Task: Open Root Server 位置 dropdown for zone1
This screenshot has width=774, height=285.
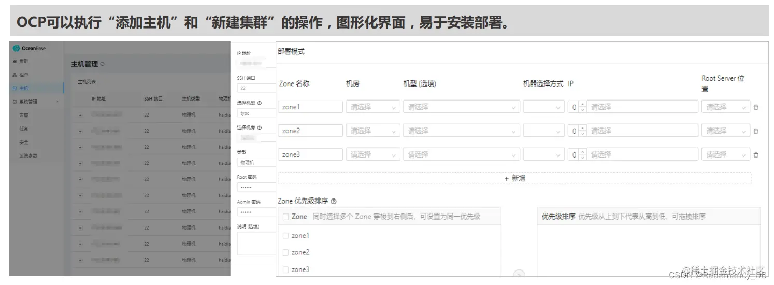Action: point(725,107)
